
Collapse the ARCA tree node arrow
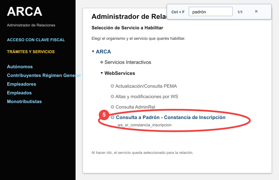[93, 51]
